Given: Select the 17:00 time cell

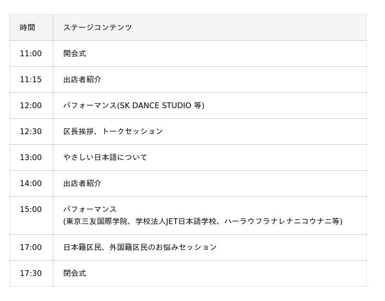Looking at the screenshot, I should click(x=31, y=248).
